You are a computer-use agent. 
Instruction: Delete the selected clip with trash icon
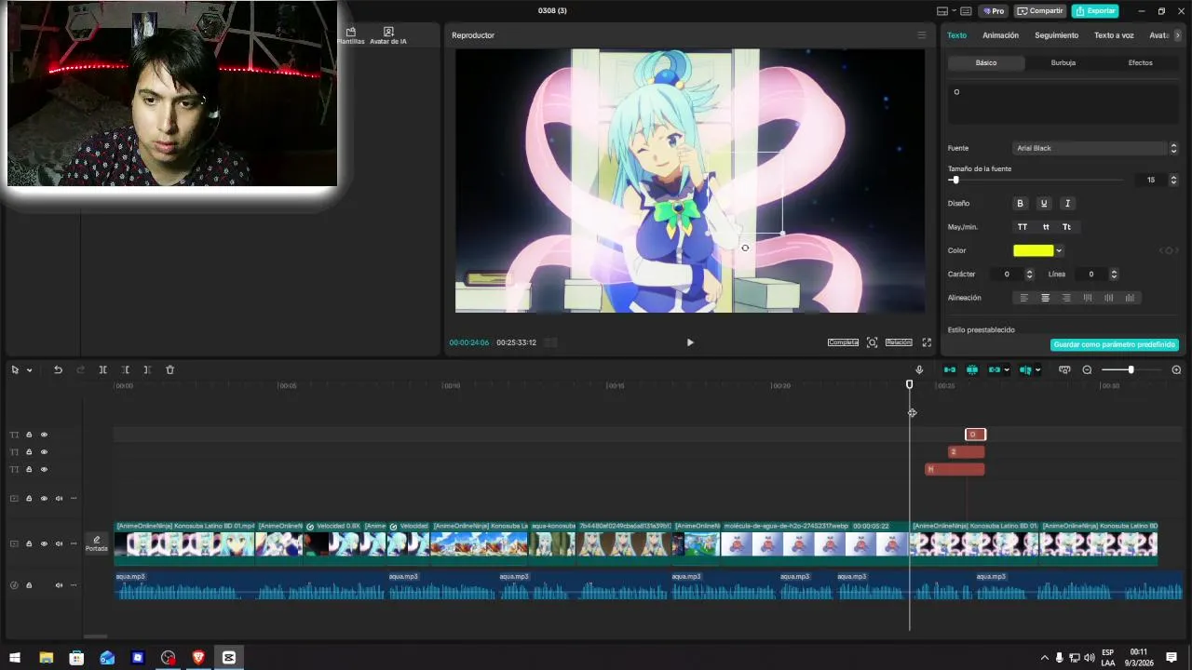[169, 369]
